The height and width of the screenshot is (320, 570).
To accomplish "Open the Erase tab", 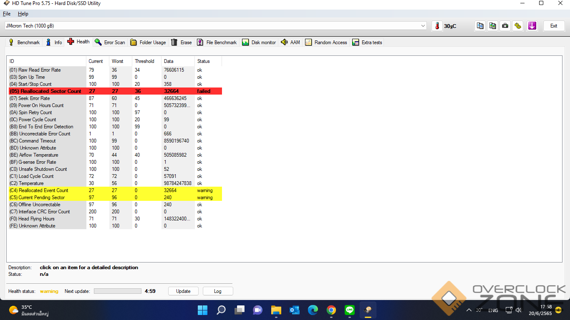I will tap(182, 42).
